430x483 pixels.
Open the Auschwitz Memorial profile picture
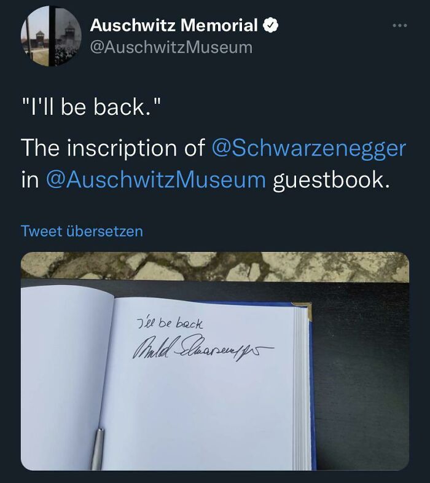click(51, 36)
